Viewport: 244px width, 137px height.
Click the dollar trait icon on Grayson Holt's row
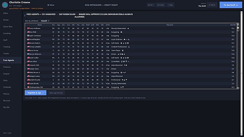tap(124, 65)
